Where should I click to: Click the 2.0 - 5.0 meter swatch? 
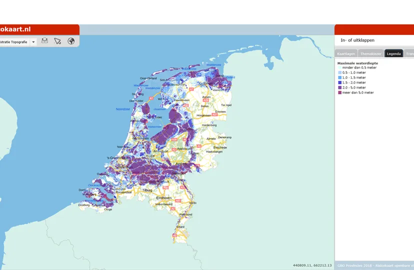pyautogui.click(x=339, y=87)
